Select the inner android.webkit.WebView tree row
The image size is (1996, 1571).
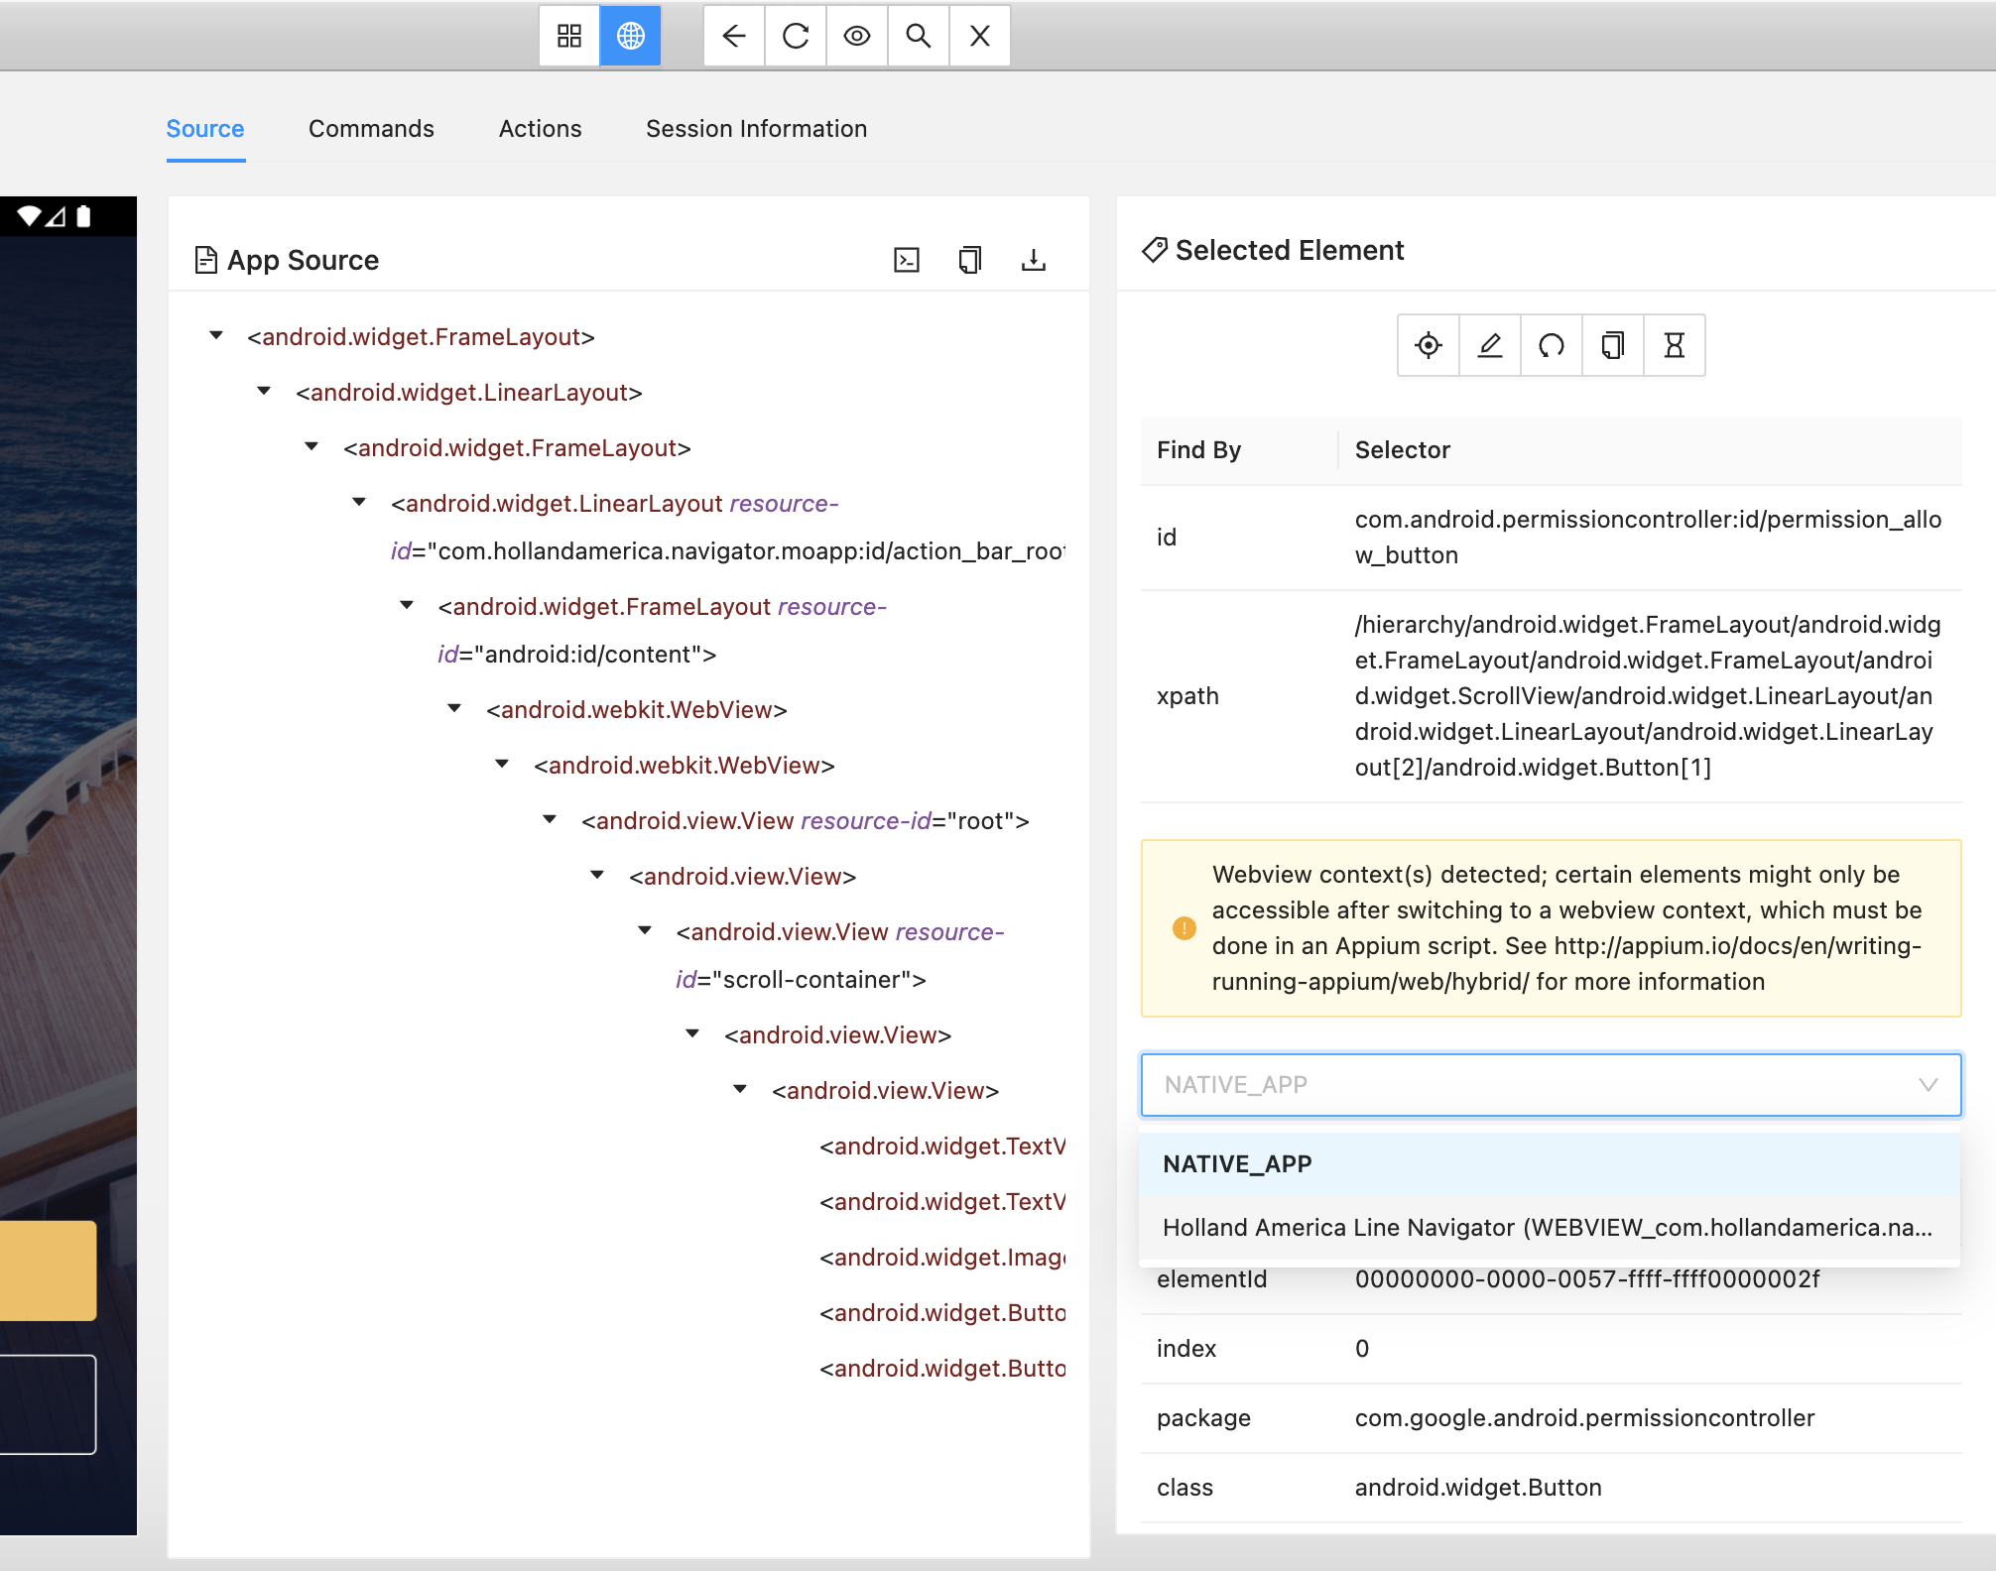coord(685,766)
